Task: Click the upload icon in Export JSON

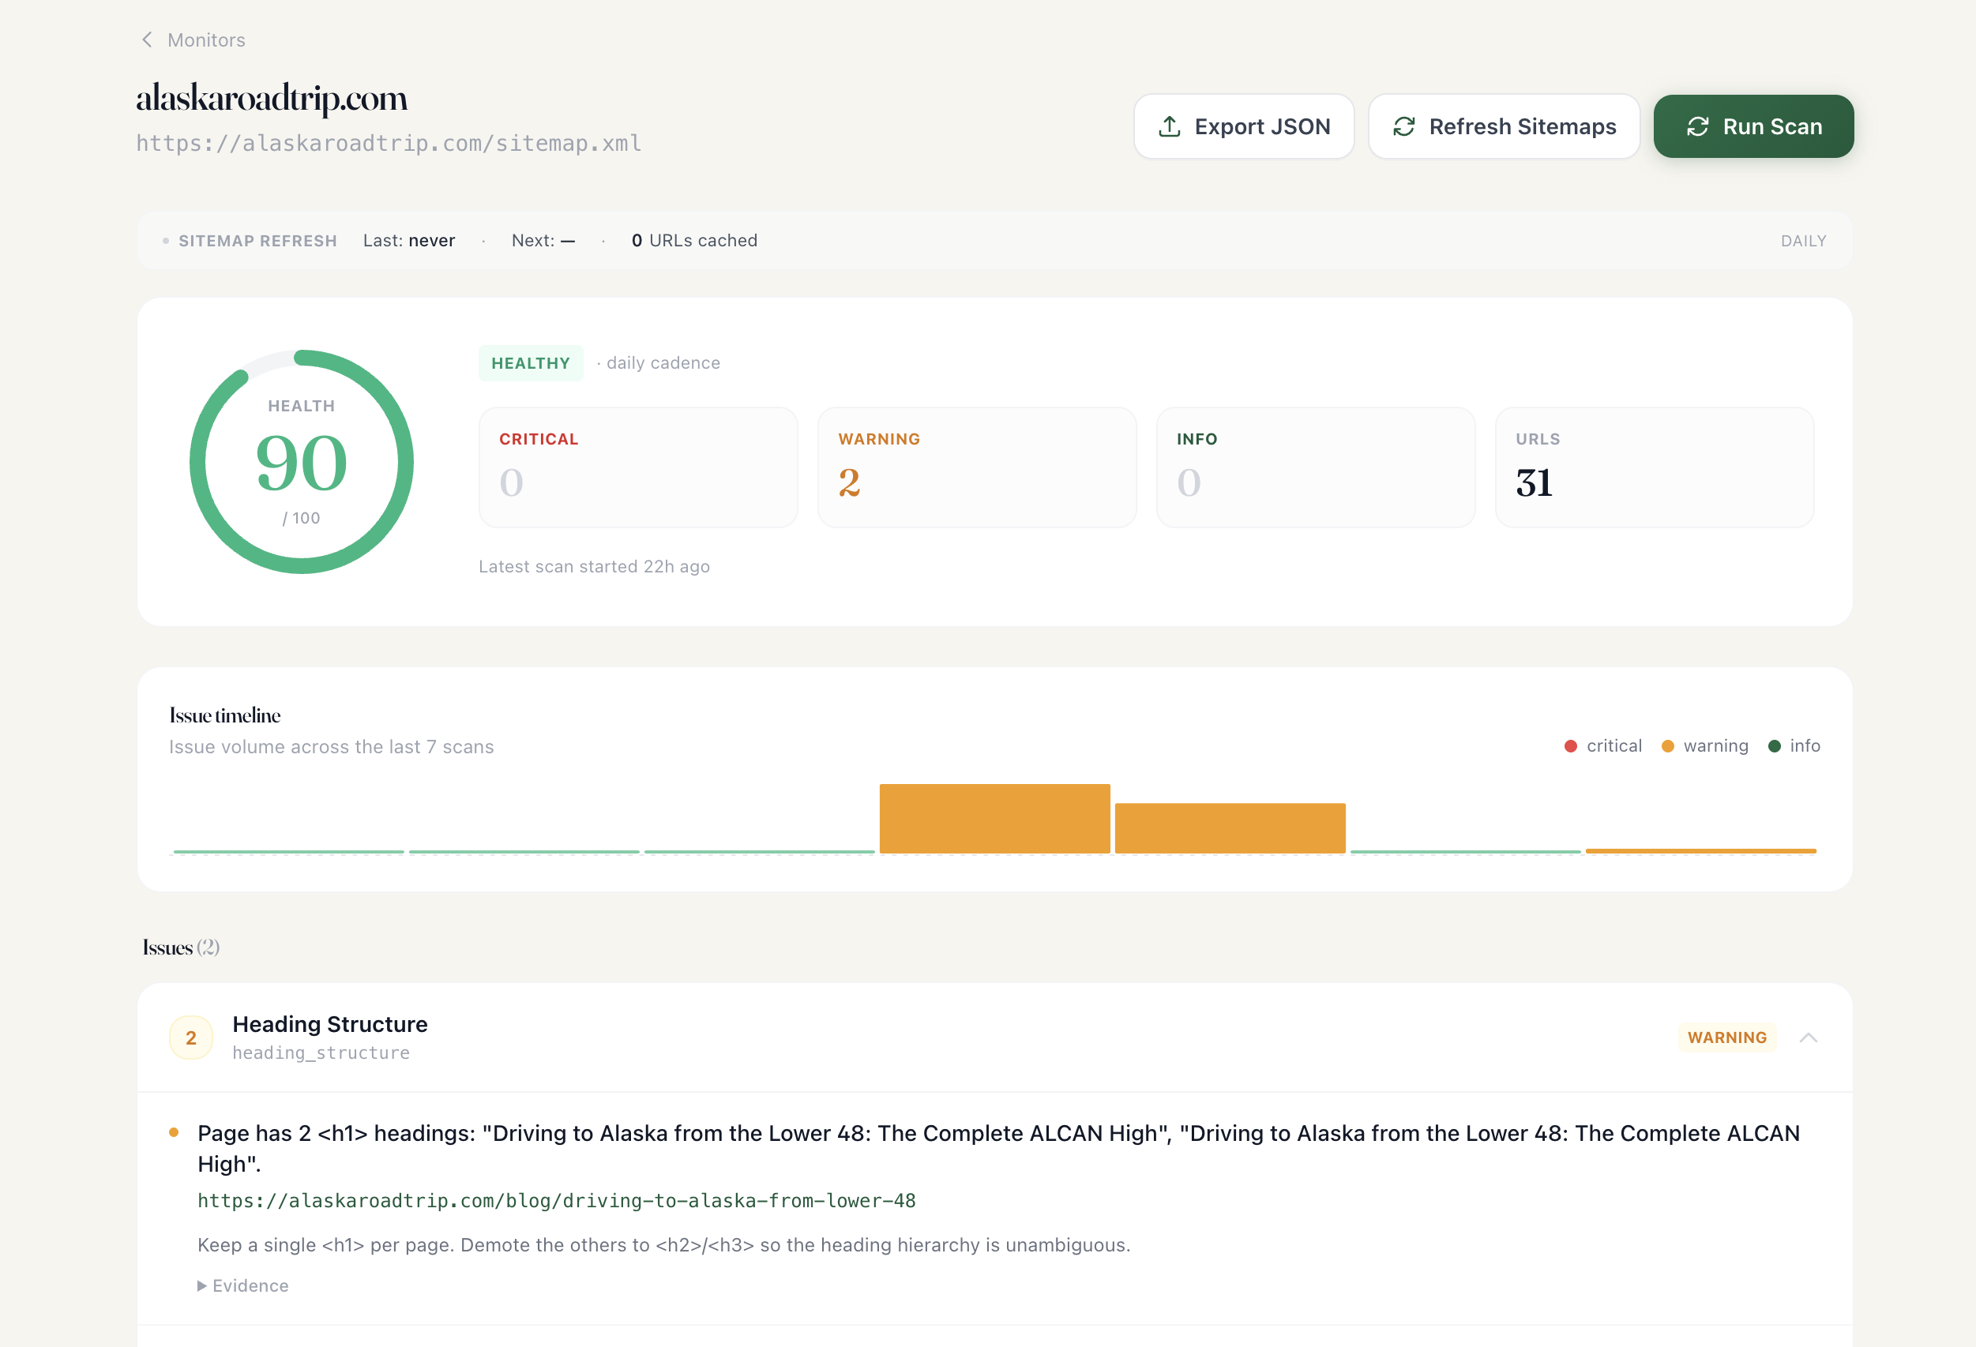Action: click(1169, 126)
